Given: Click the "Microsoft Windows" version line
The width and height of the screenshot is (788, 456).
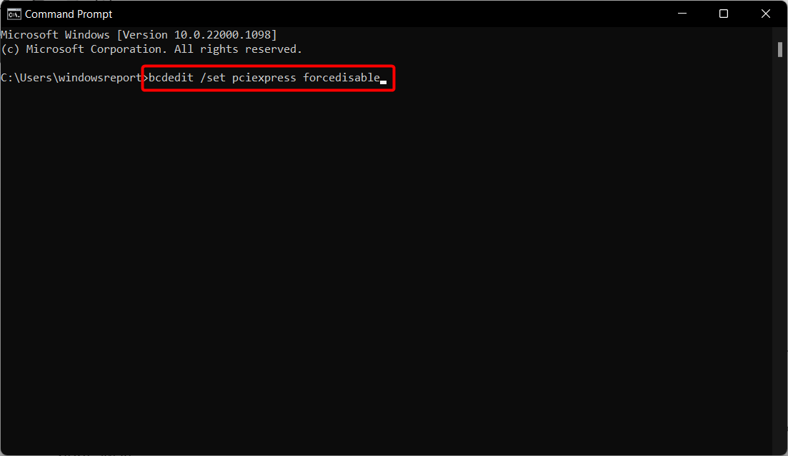Looking at the screenshot, I should [139, 35].
